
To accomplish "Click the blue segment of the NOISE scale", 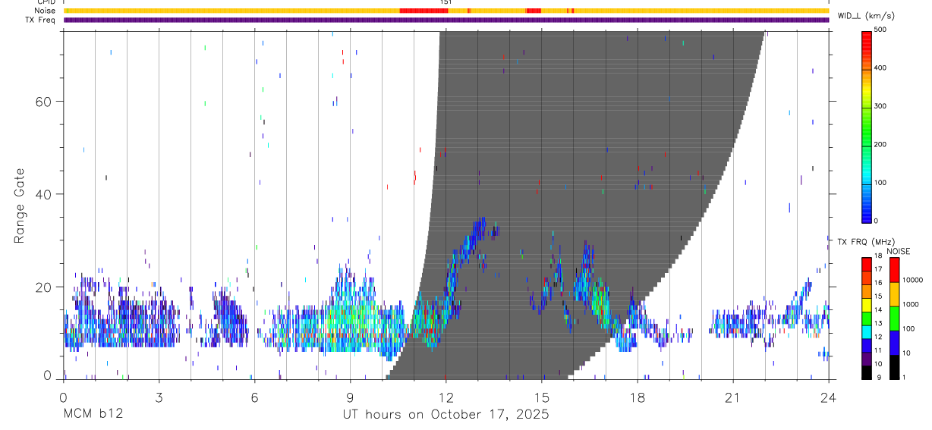I will pyautogui.click(x=894, y=343).
